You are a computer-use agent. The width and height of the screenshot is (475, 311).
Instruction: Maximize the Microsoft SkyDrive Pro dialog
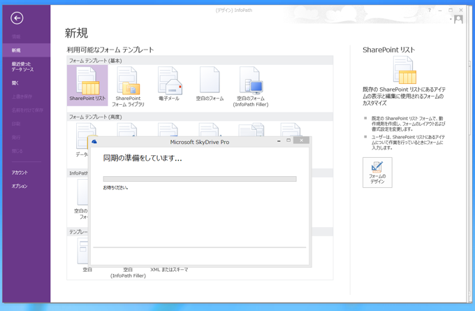click(288, 140)
